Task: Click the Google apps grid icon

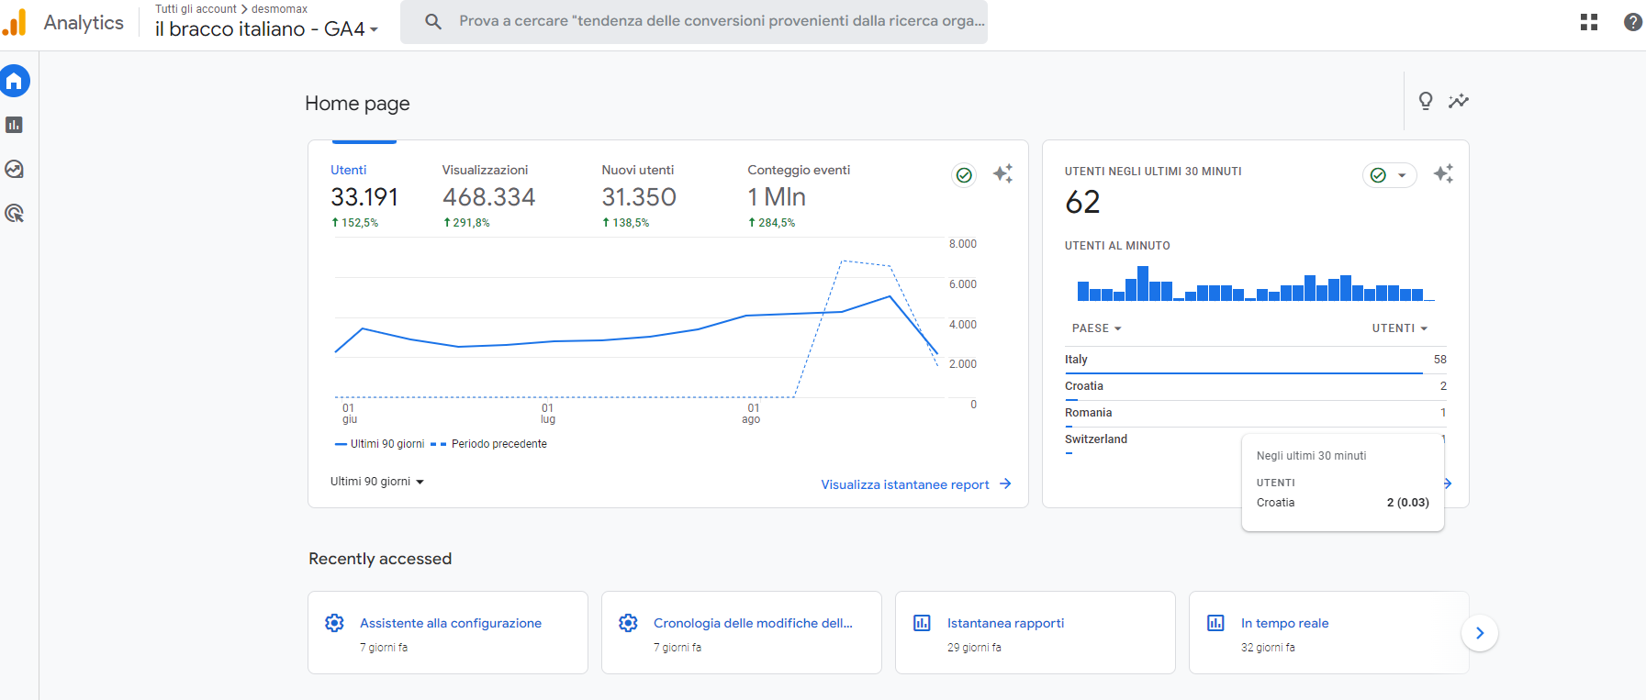Action: 1589,22
